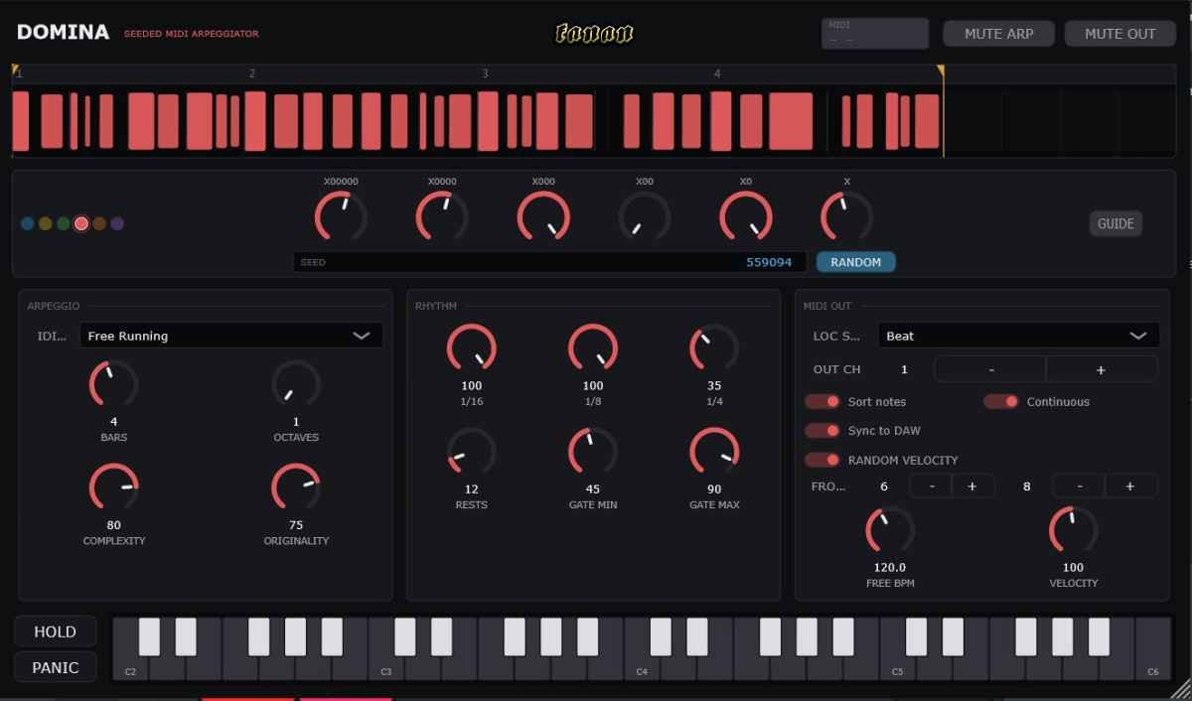
Task: Click the FREE BPM knob
Action: point(890,530)
